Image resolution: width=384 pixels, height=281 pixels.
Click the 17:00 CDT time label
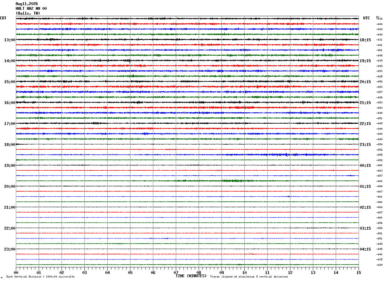point(10,124)
